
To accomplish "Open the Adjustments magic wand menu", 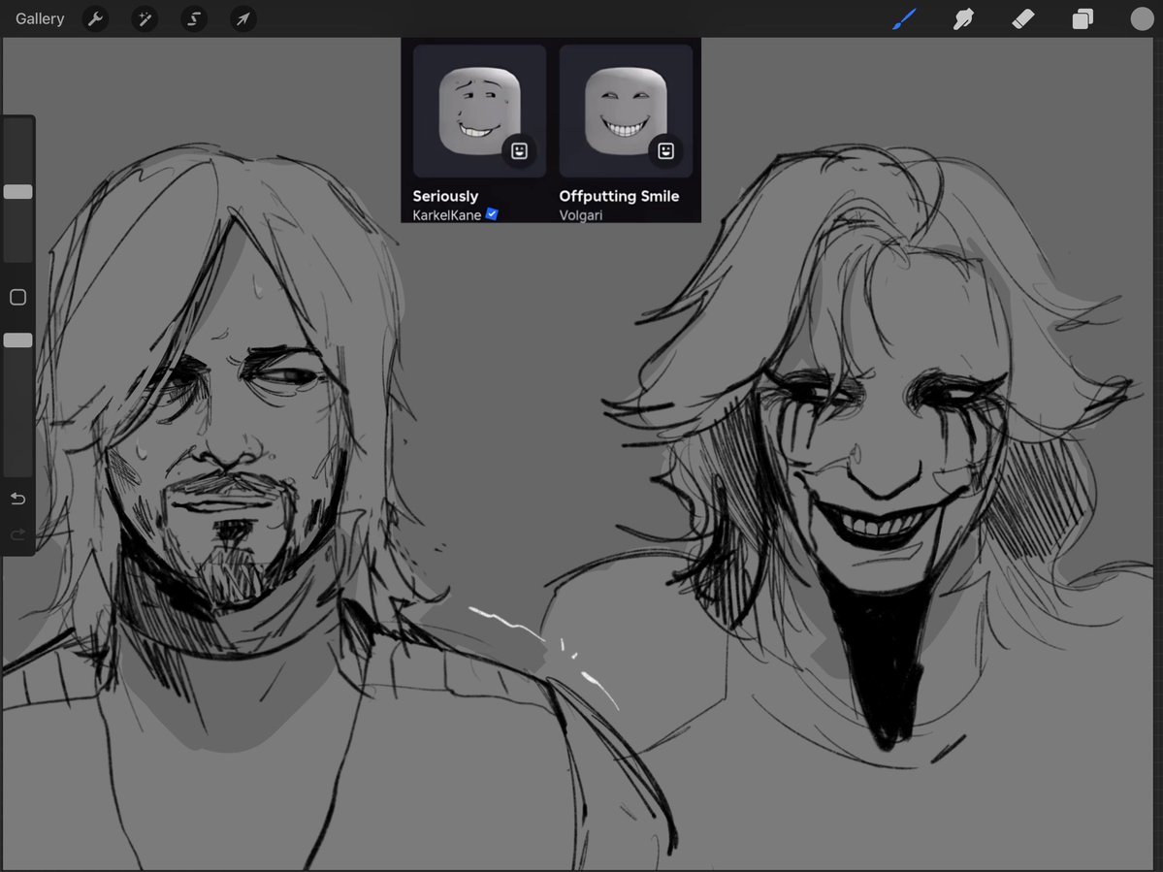I will 145,18.
